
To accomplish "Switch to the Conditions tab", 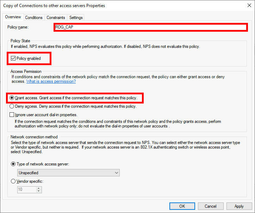I will (34, 18).
